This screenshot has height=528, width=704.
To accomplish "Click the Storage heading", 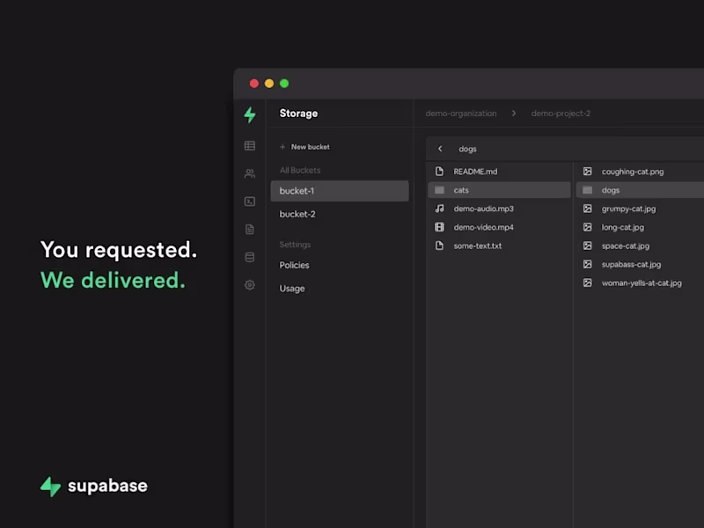I will (x=298, y=114).
